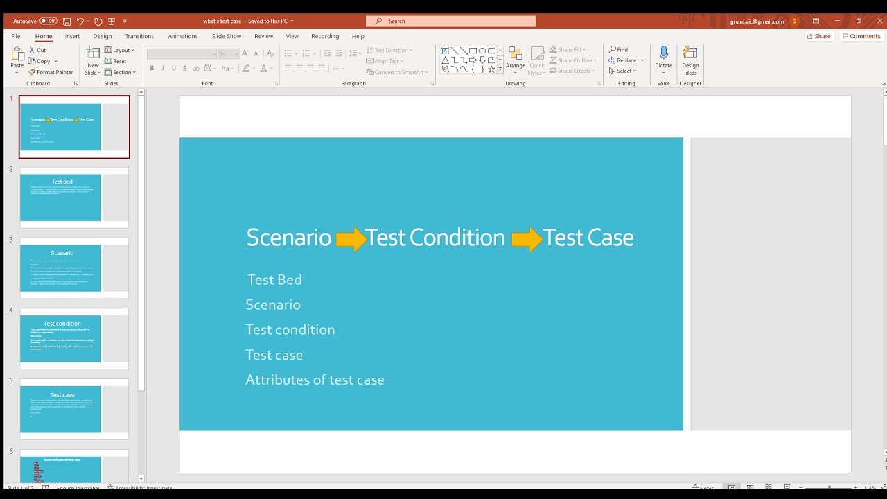Open the Shape Fill dropdown

[x=568, y=50]
